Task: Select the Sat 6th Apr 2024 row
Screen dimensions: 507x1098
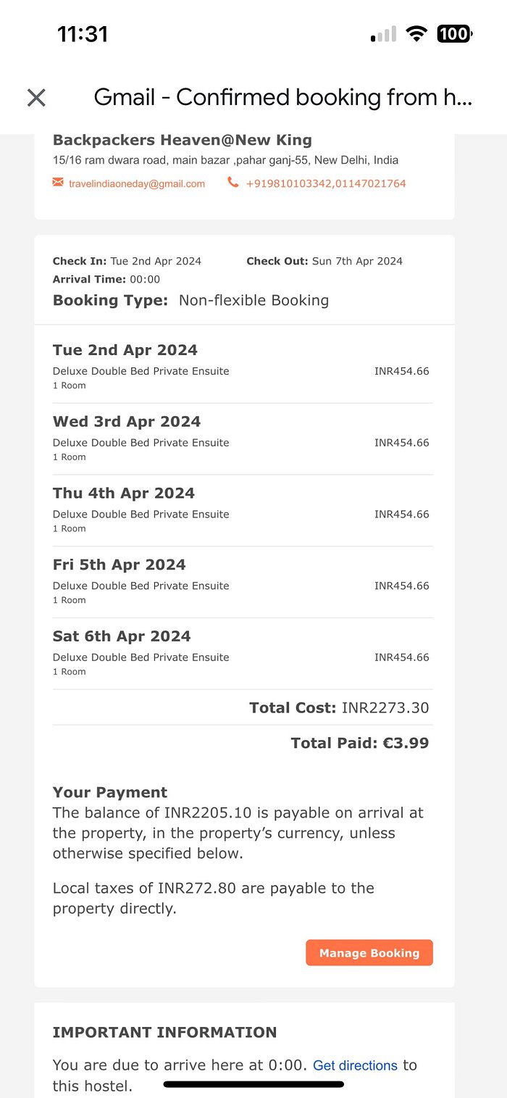Action: tap(241, 652)
